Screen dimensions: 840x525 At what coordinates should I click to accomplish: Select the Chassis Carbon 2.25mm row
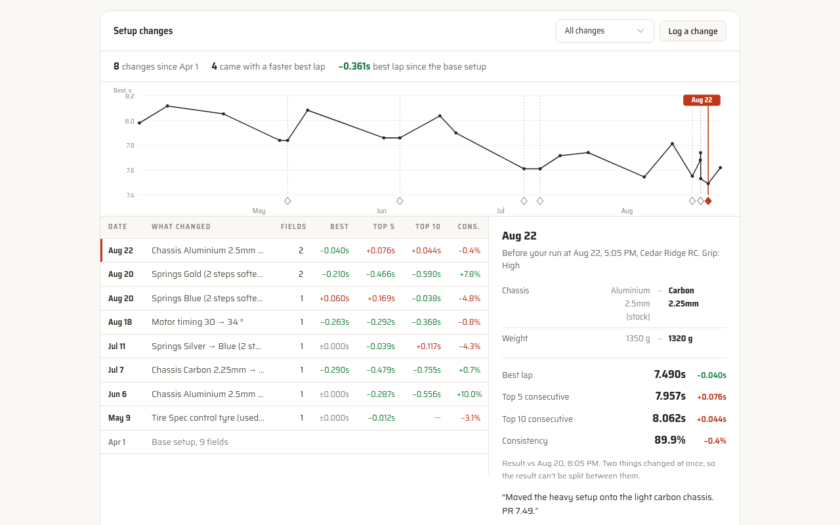coord(295,370)
